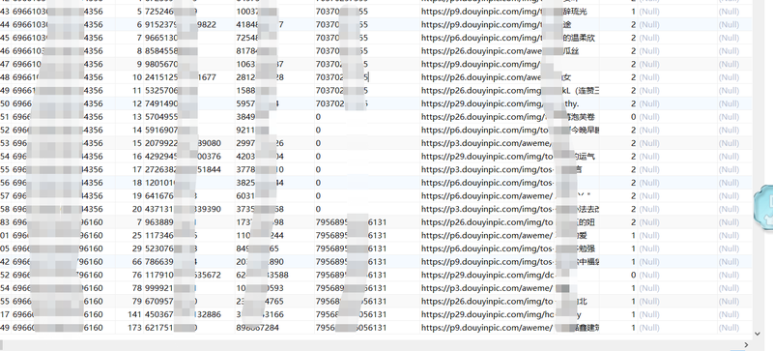Select the cell containing sequence number 29

(124, 249)
